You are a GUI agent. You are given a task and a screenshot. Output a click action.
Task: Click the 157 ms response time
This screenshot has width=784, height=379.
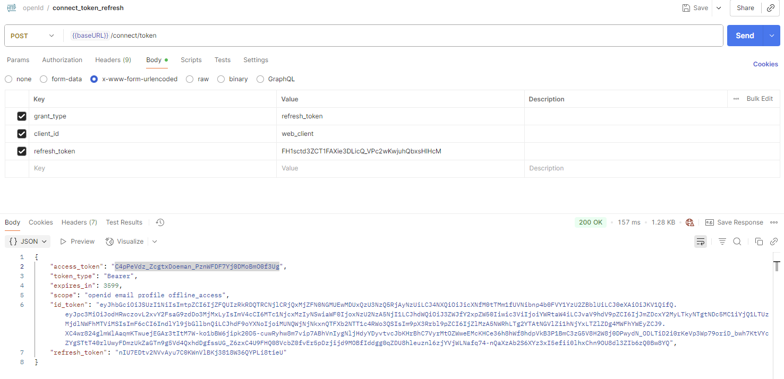[629, 222]
